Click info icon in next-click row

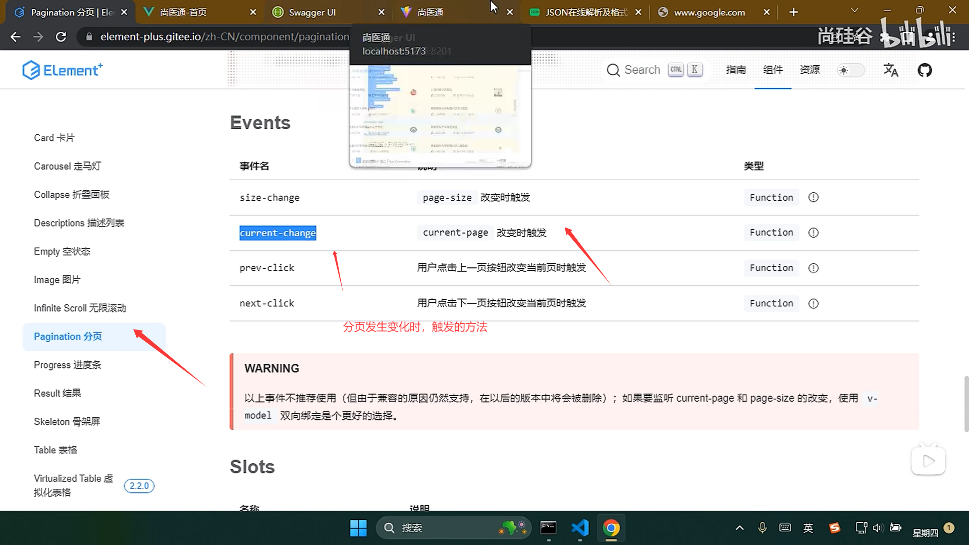point(813,303)
